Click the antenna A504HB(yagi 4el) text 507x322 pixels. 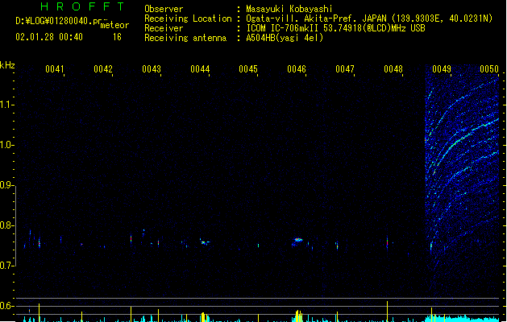coord(285,38)
